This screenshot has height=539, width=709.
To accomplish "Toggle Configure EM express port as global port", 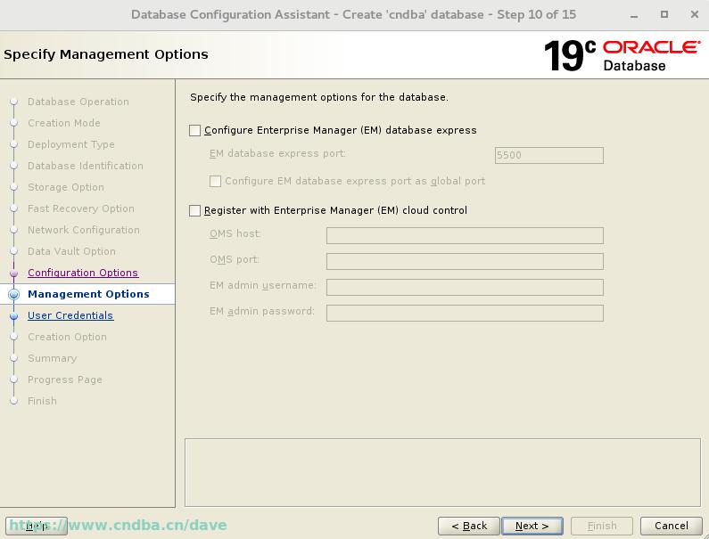I will click(215, 181).
